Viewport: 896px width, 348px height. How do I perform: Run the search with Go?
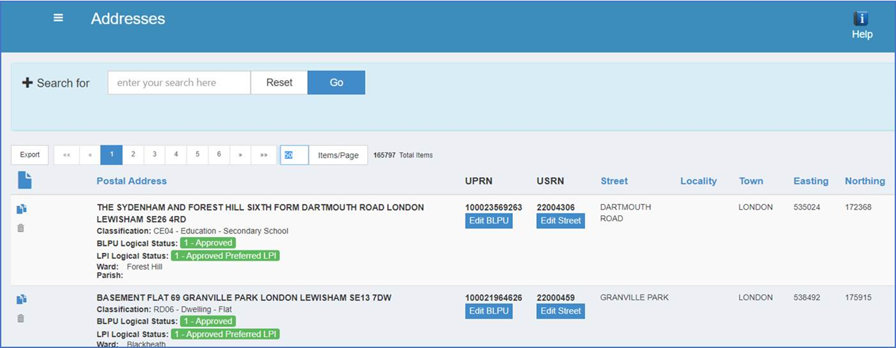coord(337,82)
